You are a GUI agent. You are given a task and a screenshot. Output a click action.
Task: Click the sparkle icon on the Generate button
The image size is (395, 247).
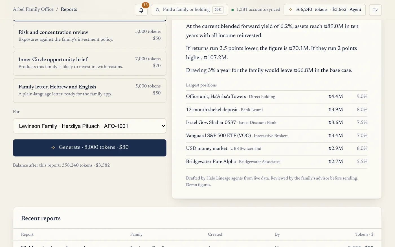click(53, 147)
